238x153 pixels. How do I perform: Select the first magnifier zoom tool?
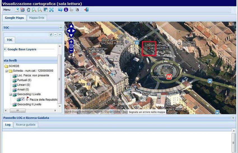[34, 10]
